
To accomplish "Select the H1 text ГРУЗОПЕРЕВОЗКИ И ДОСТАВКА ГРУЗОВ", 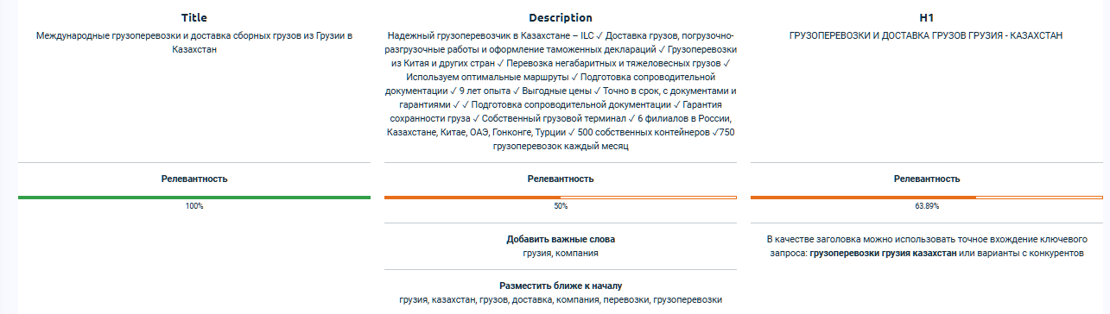I will point(926,36).
